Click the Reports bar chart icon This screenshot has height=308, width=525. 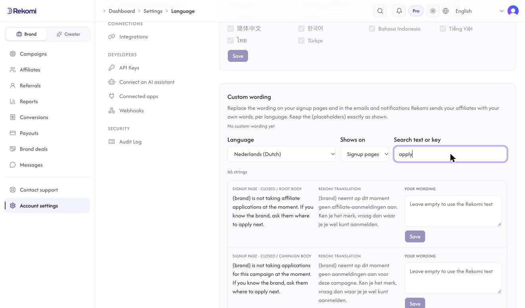coord(13,101)
